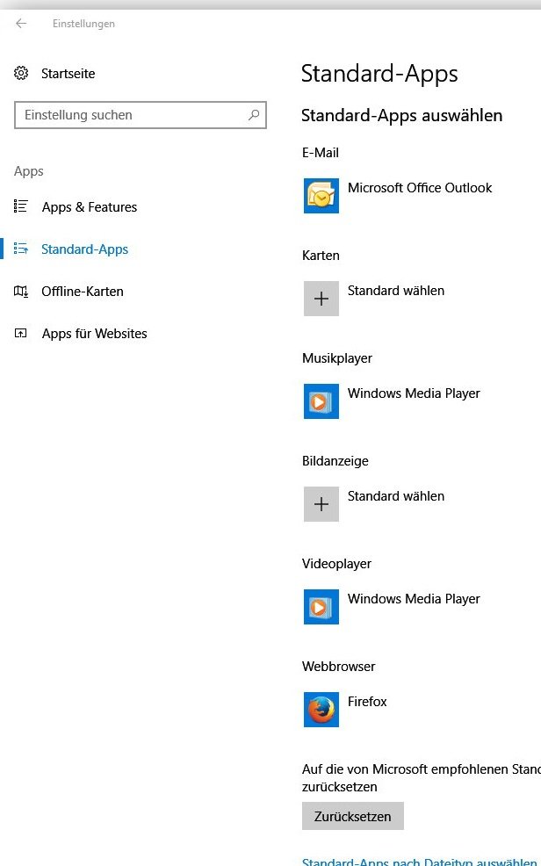
Task: Open the Startseite home page
Action: [68, 74]
